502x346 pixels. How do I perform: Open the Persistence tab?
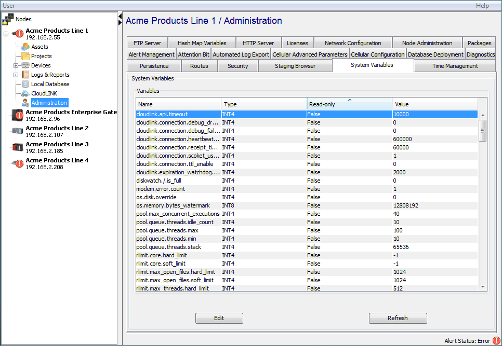(x=154, y=66)
